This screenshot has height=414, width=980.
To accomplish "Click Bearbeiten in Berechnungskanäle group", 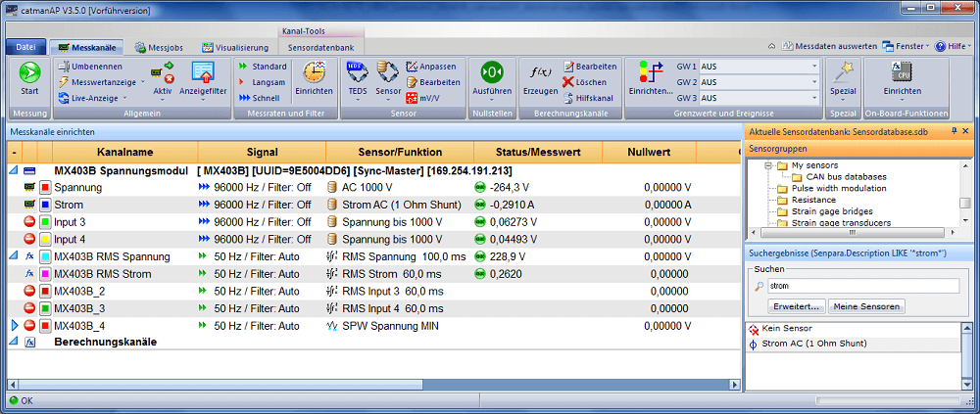I will (x=589, y=67).
